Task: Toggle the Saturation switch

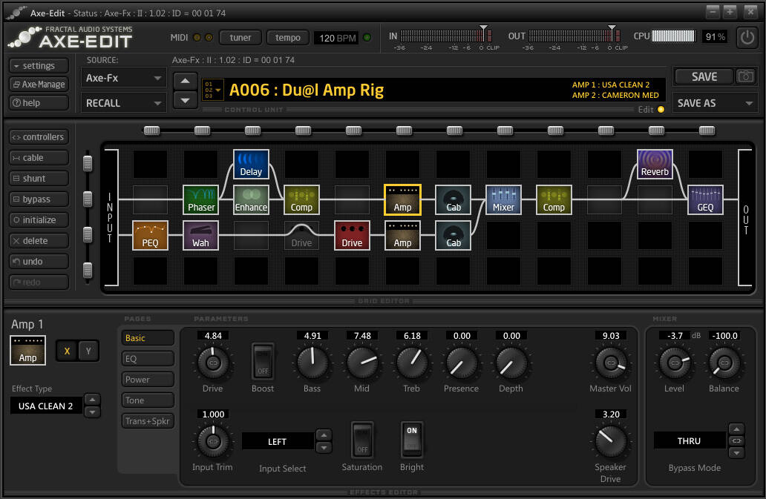Action: click(362, 440)
